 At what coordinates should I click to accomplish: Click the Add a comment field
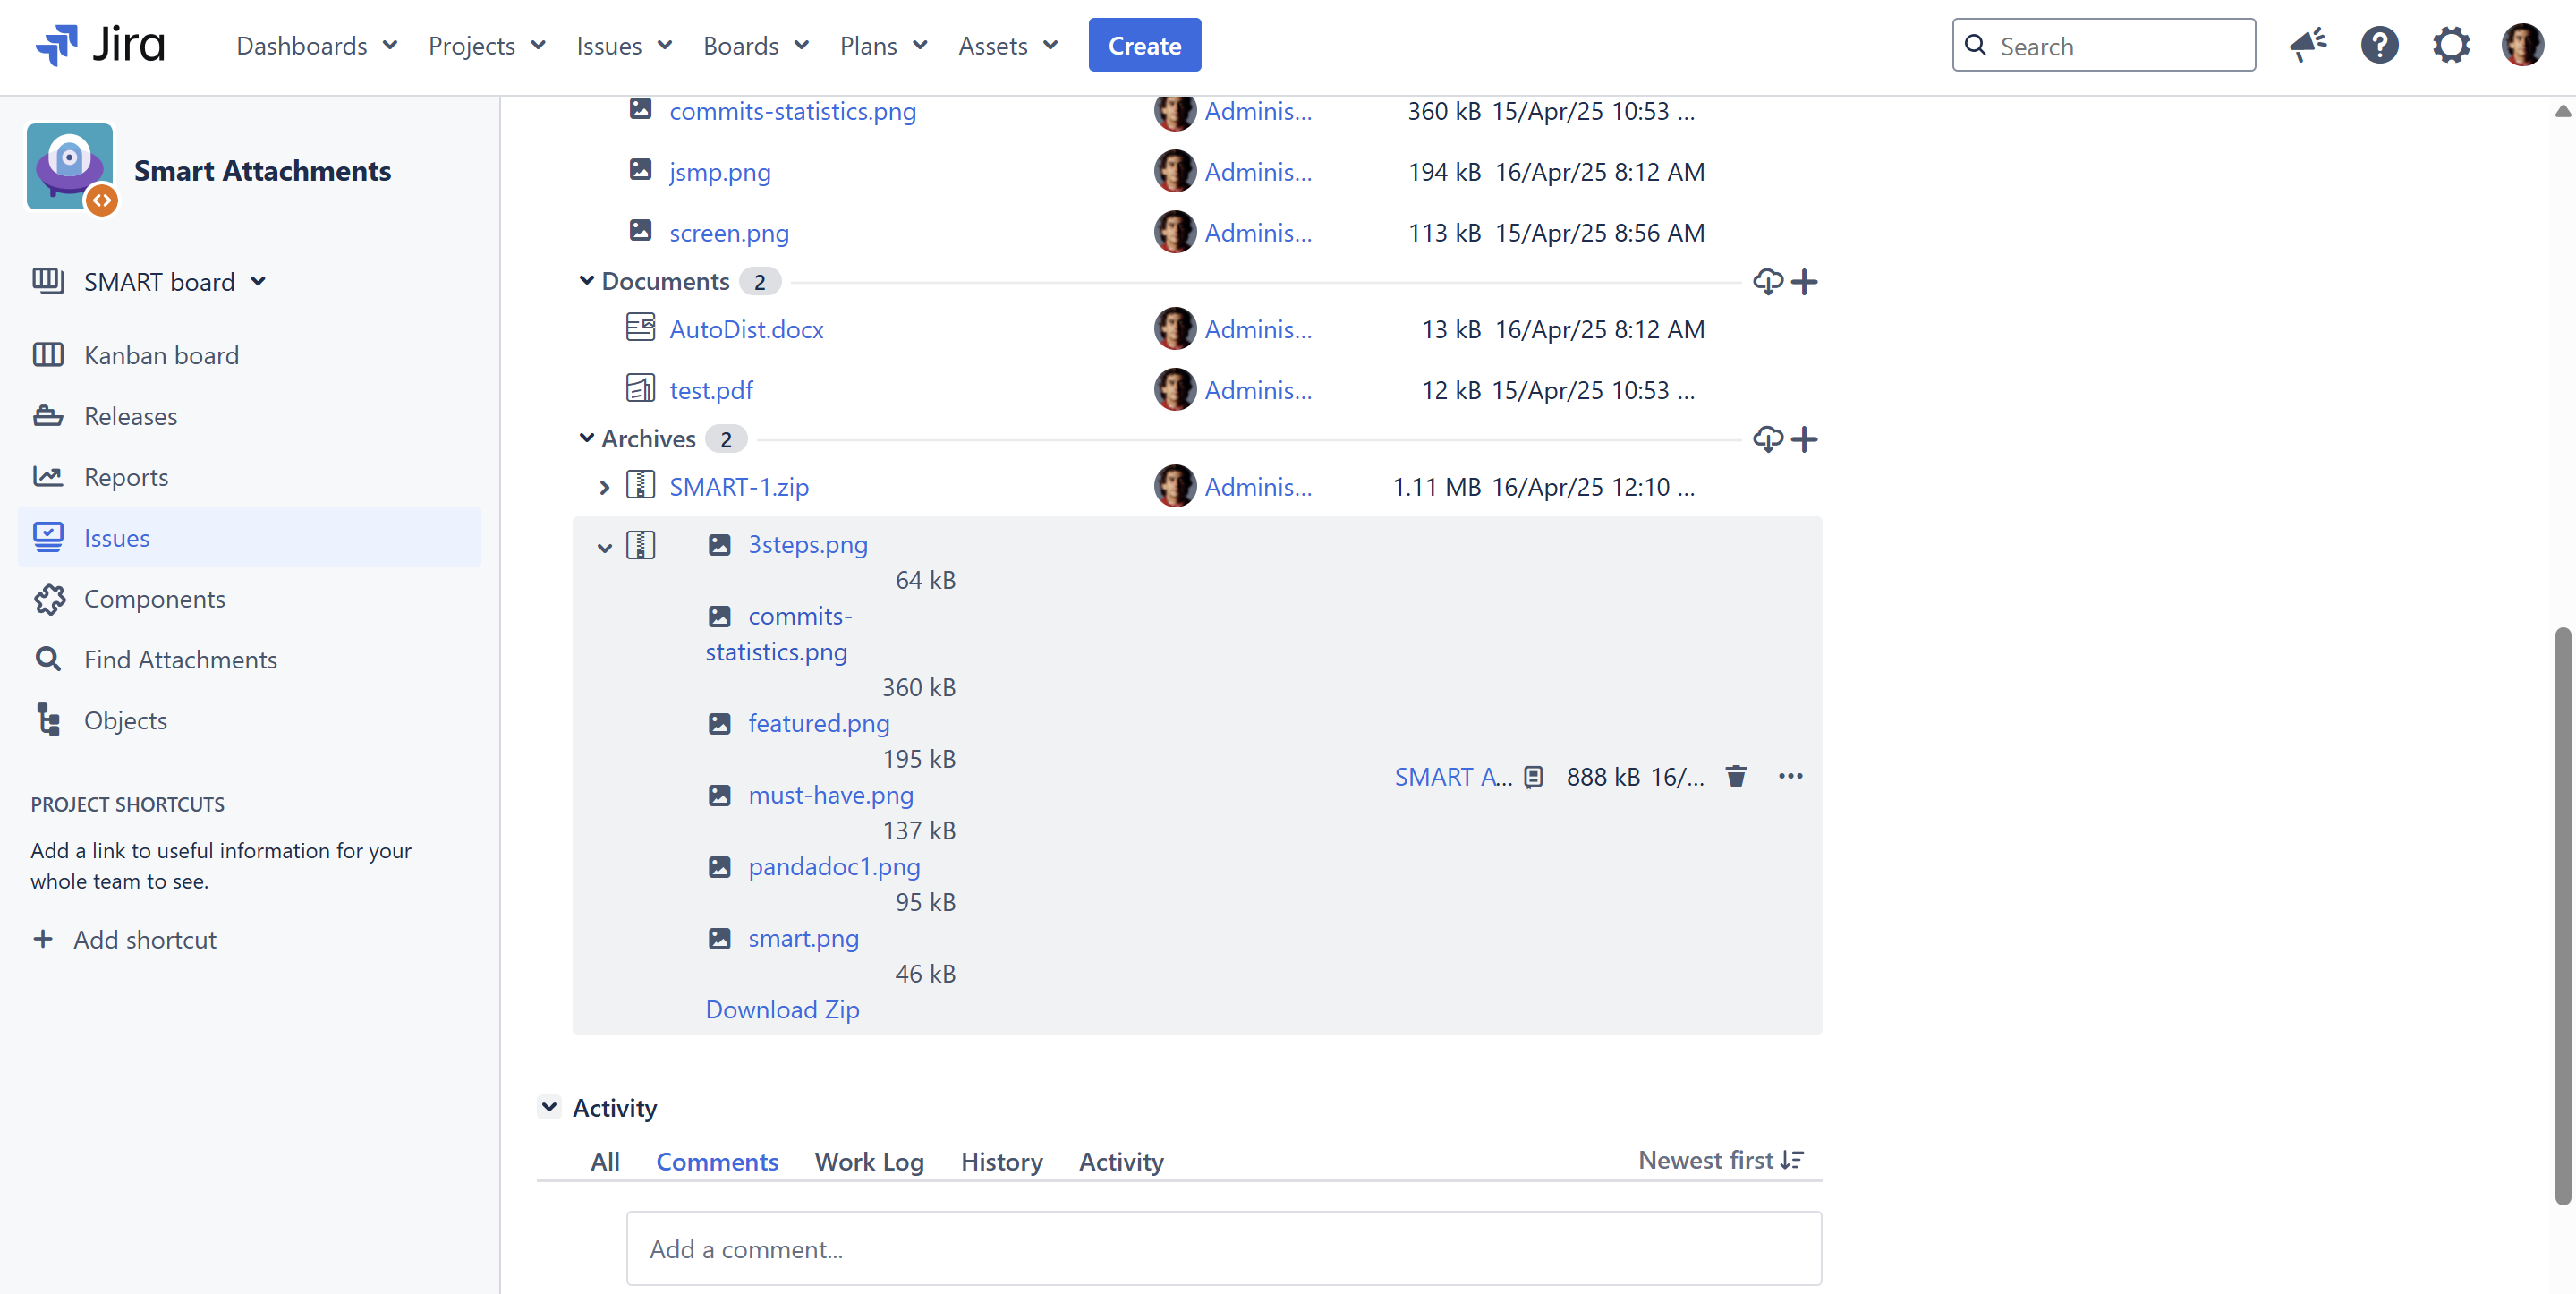tap(1223, 1248)
